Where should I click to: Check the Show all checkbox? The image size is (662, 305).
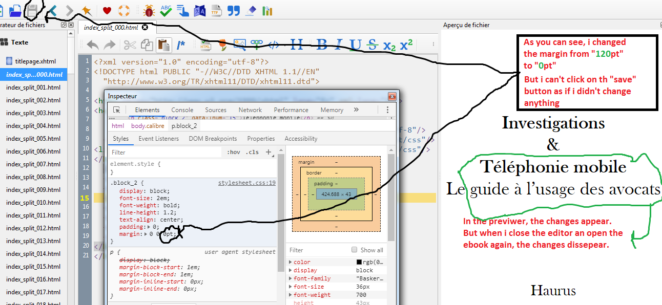pyautogui.click(x=354, y=250)
